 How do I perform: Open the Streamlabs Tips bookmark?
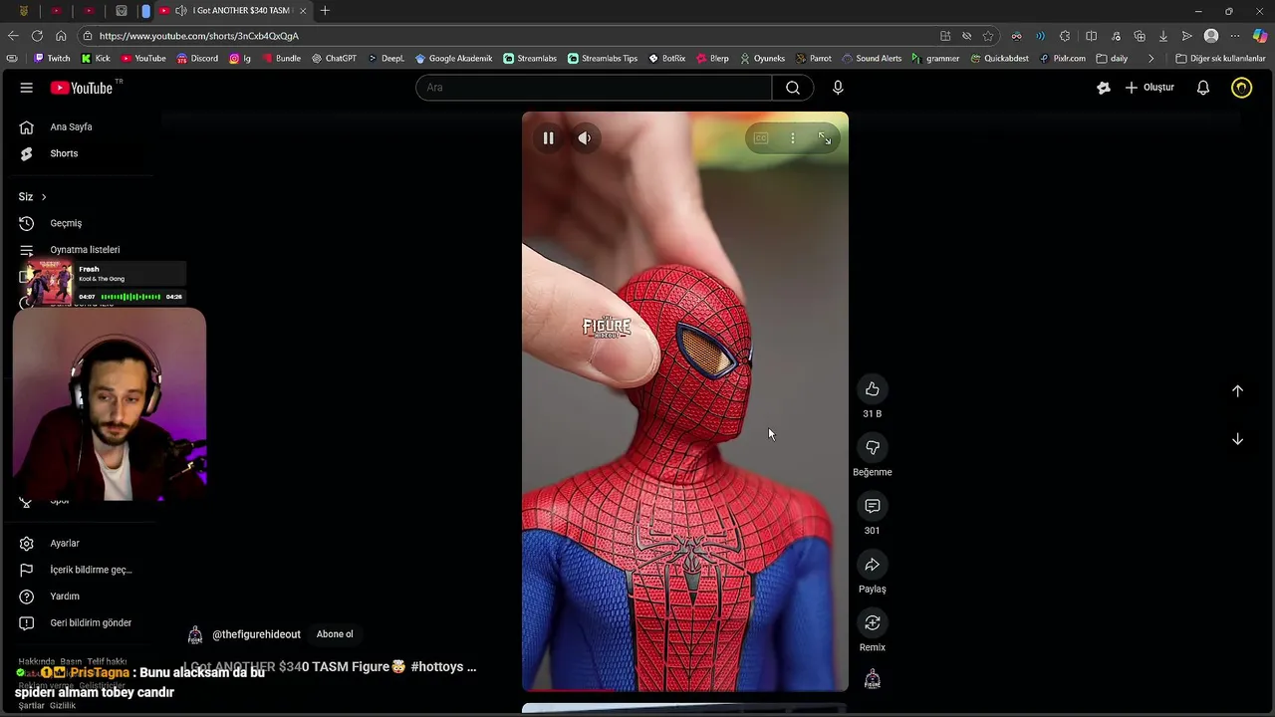point(603,59)
